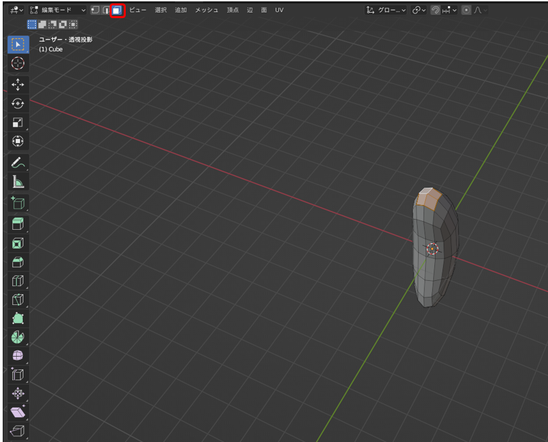548x442 pixels.
Task: Open the pivot point dropdown
Action: point(419,10)
